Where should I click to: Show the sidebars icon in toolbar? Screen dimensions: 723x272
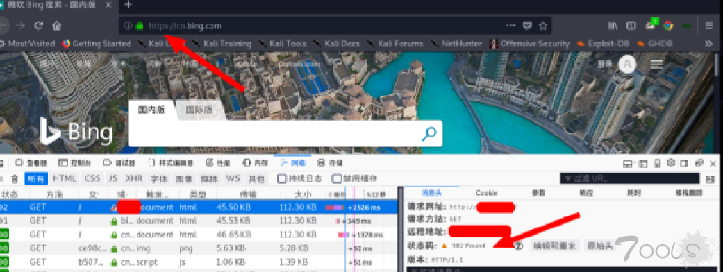(631, 26)
